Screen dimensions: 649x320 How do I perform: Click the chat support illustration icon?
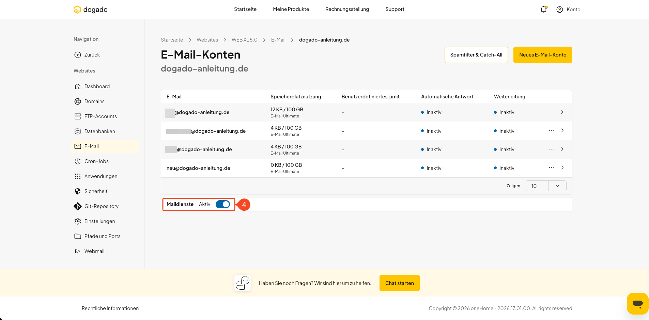click(243, 283)
